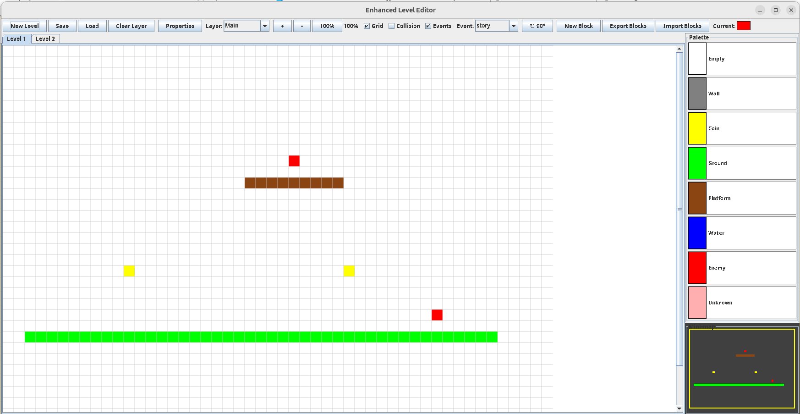Click the Load button
800x414 pixels.
[92, 26]
